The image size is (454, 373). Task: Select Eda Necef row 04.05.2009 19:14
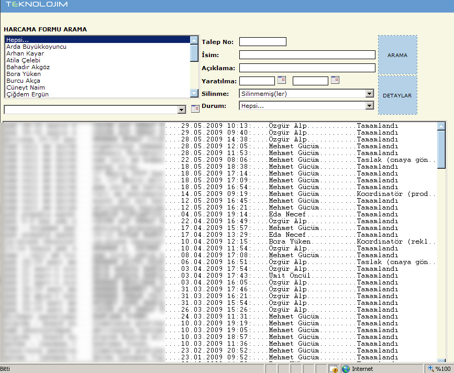coord(220,214)
